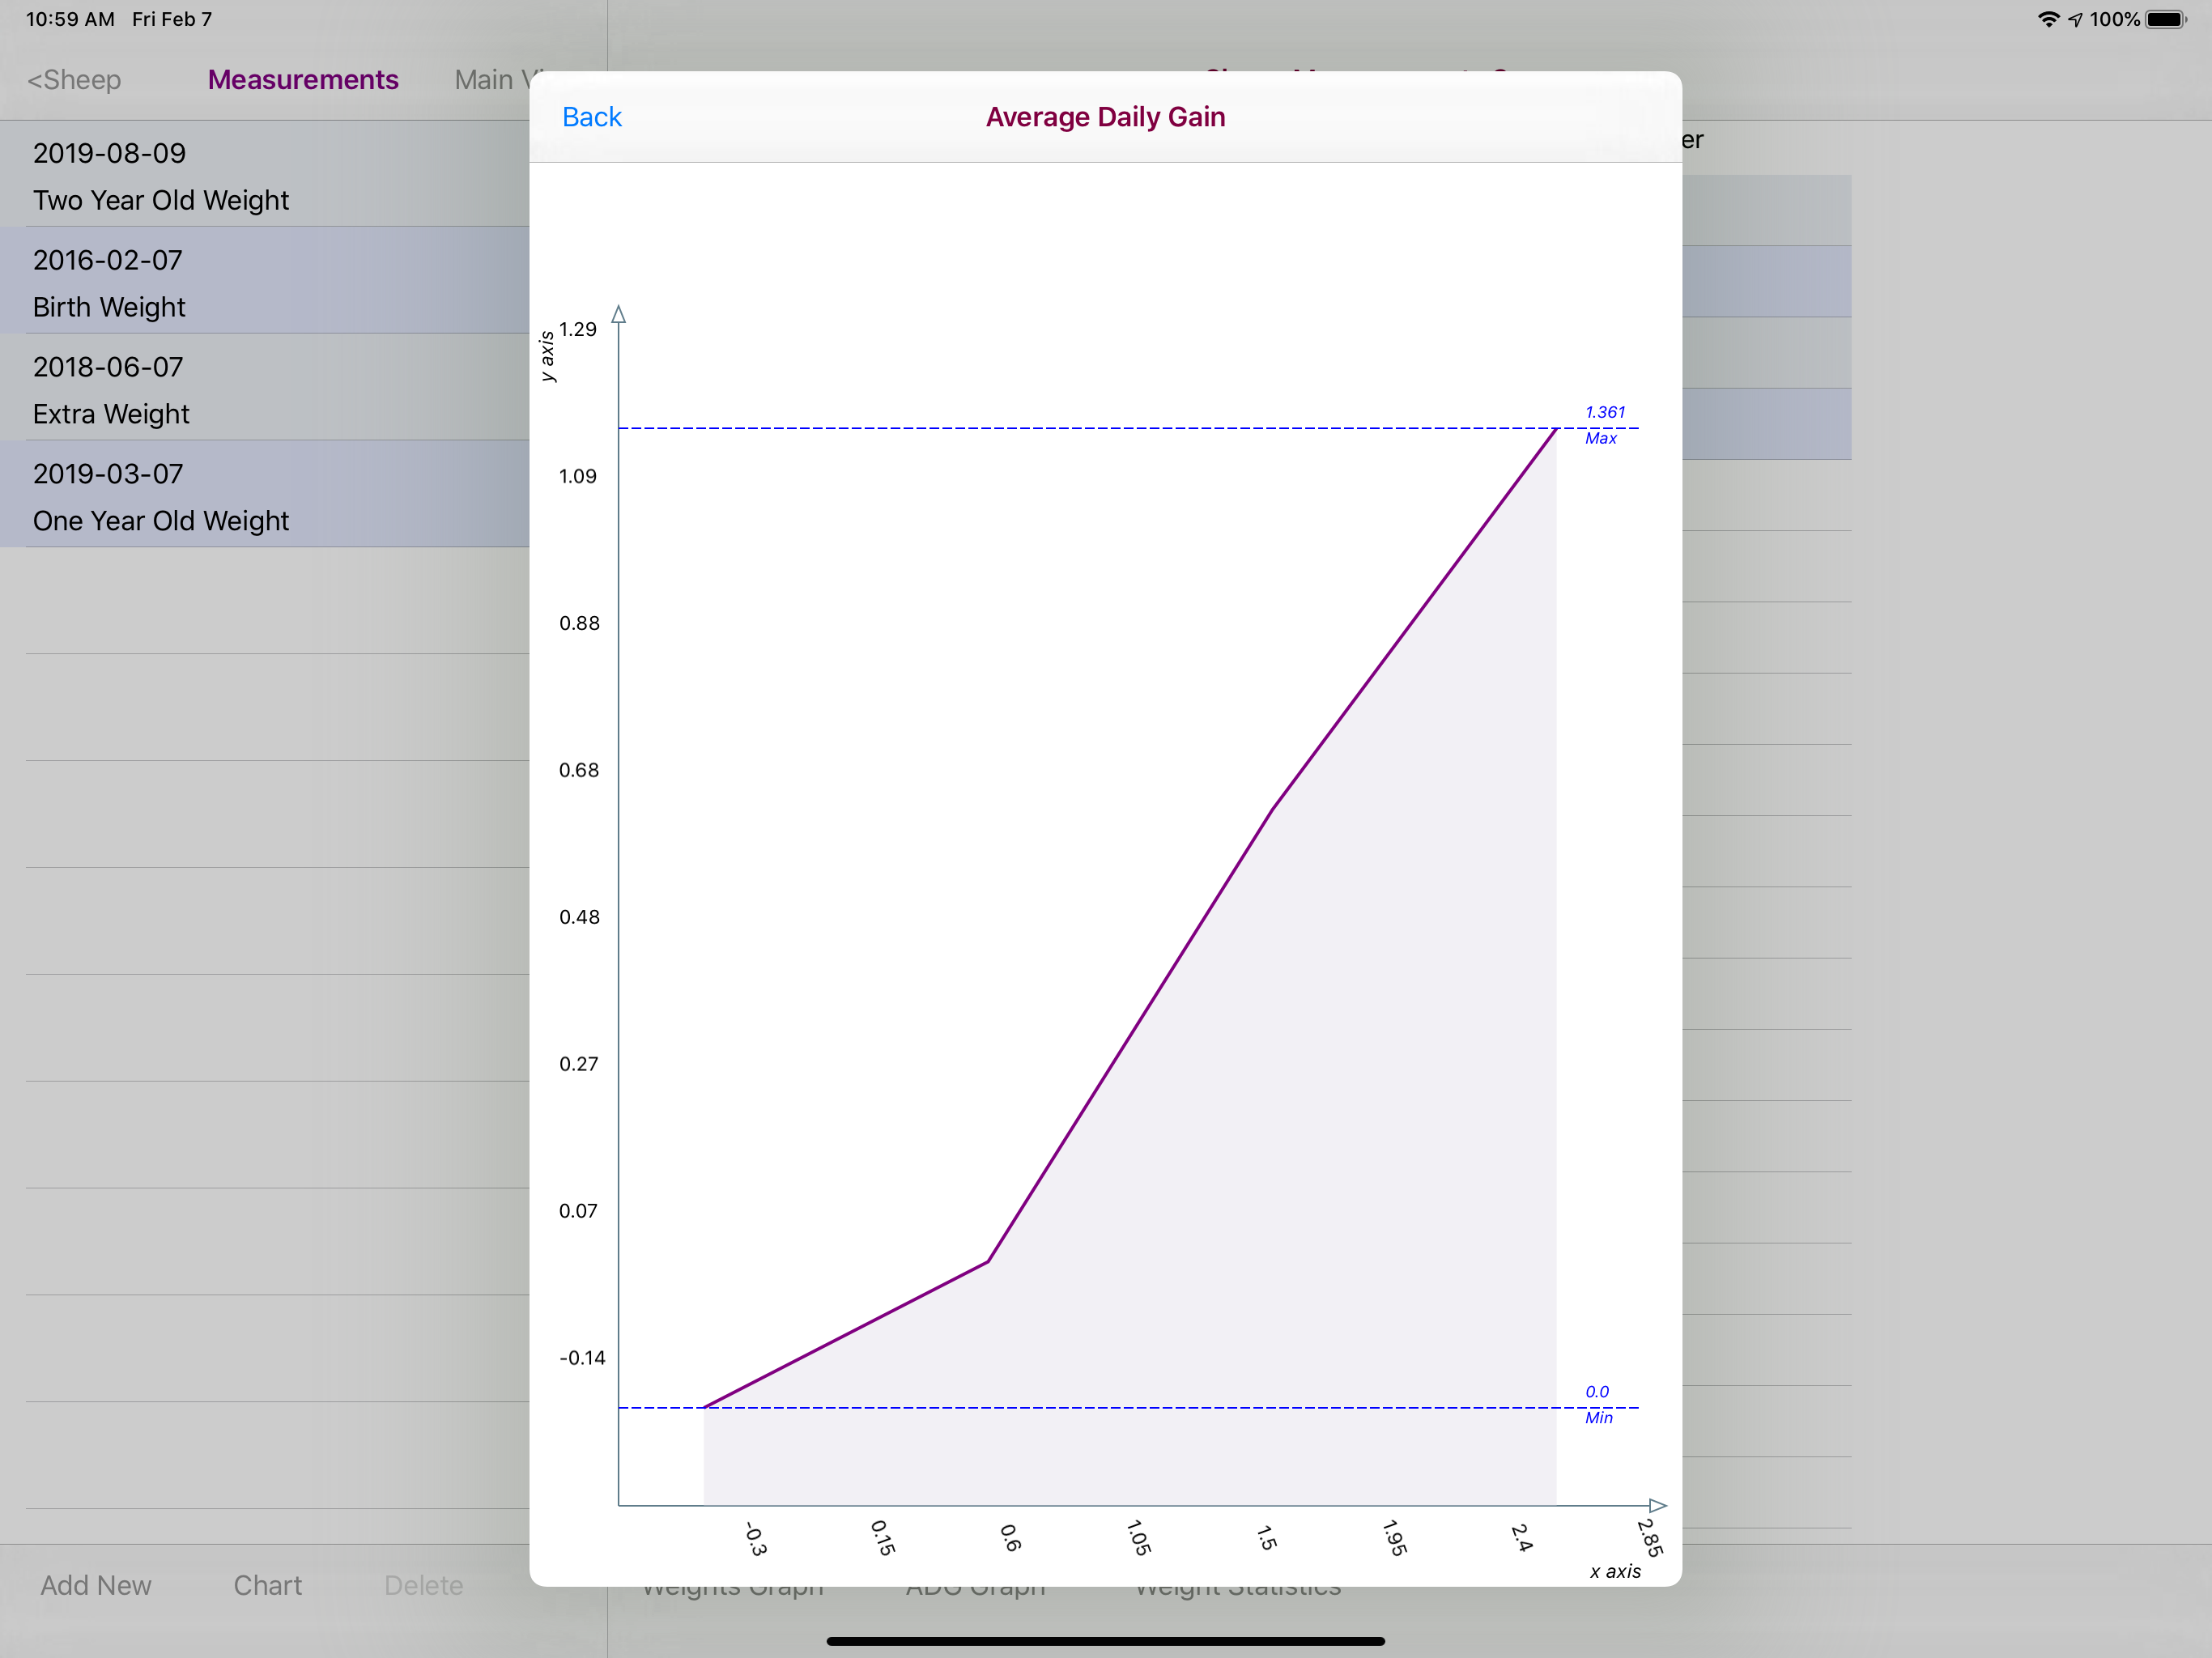
Task: Tap the Average Daily Gain title
Action: click(x=1105, y=117)
